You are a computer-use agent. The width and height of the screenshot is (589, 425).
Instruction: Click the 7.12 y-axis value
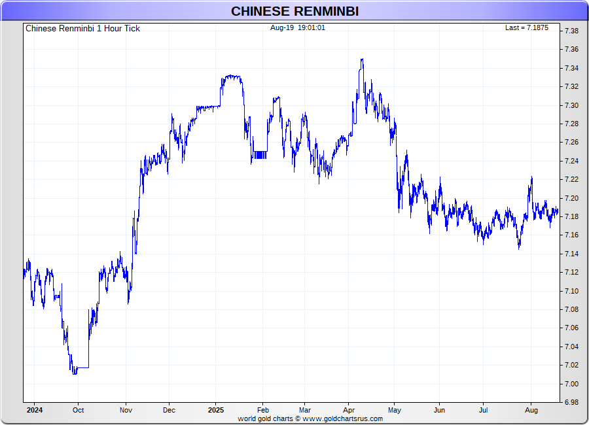coord(572,272)
